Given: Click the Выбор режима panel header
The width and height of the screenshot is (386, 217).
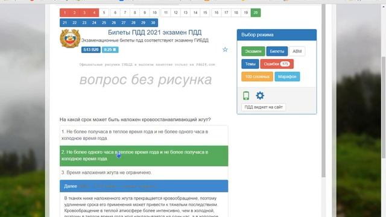Looking at the screenshot, I should 277,35.
